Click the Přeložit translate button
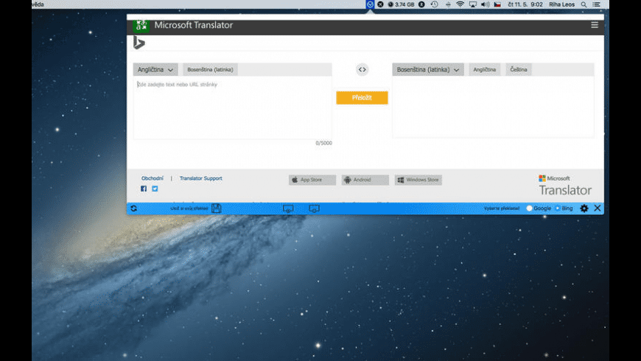 [362, 98]
